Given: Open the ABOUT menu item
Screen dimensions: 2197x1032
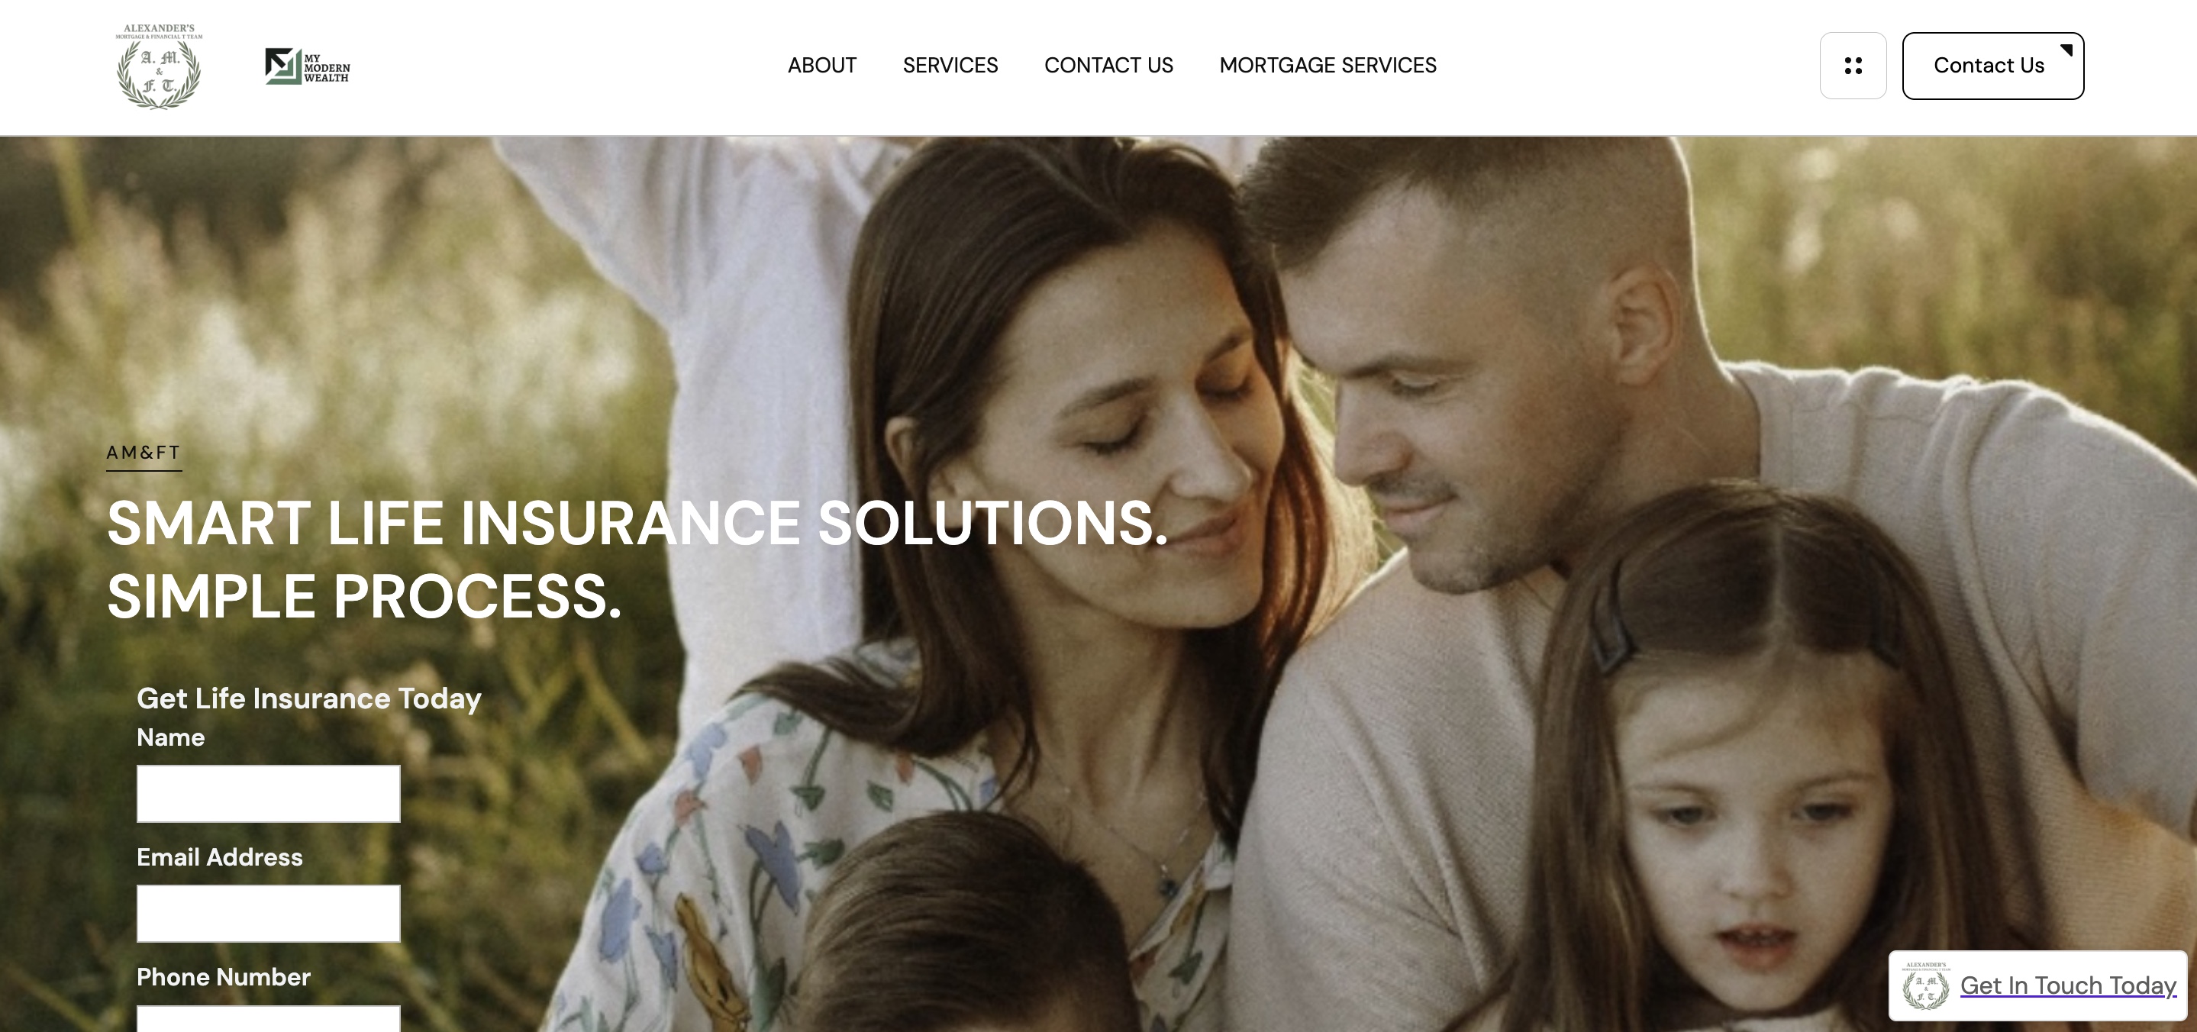Looking at the screenshot, I should tap(822, 66).
